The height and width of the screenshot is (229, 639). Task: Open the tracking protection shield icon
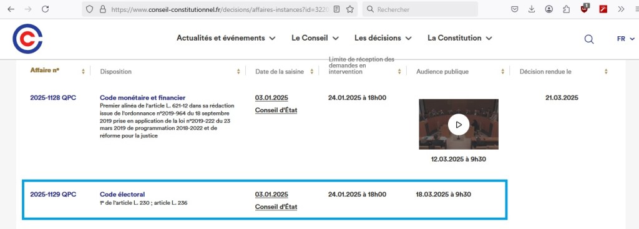(x=90, y=9)
